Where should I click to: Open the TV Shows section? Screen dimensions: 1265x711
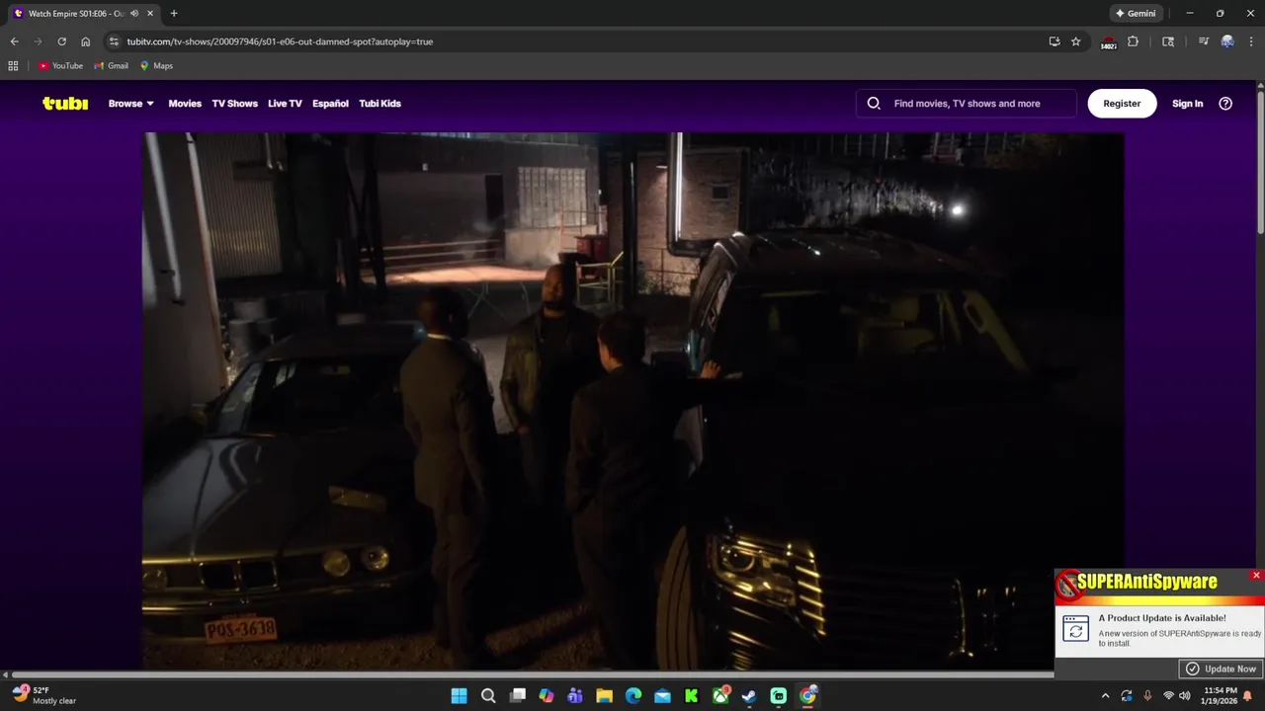click(x=234, y=103)
